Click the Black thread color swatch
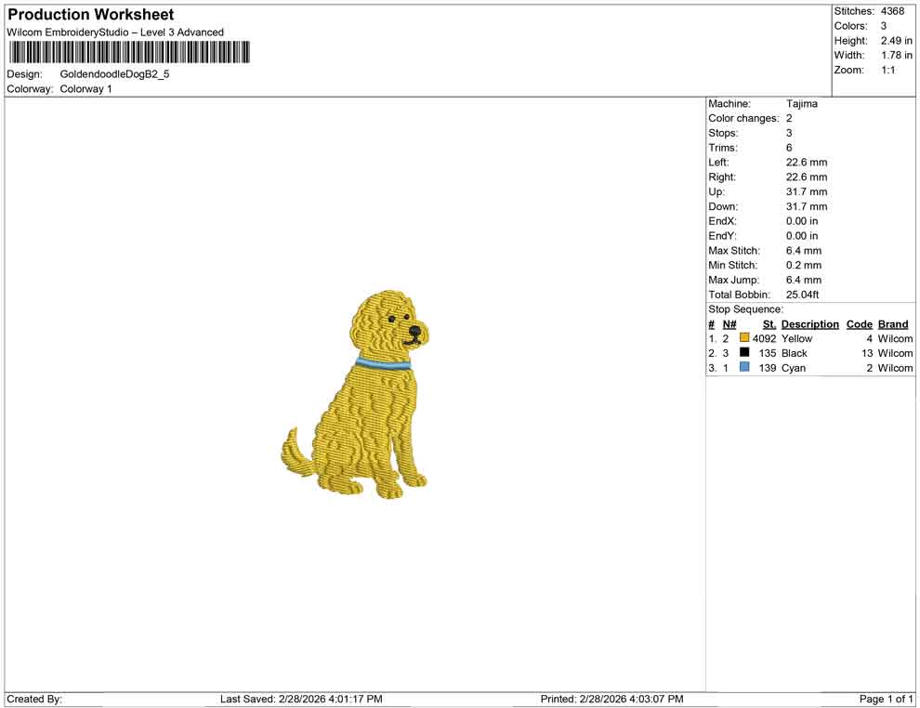Screen dimensions: 920x708 (743, 353)
